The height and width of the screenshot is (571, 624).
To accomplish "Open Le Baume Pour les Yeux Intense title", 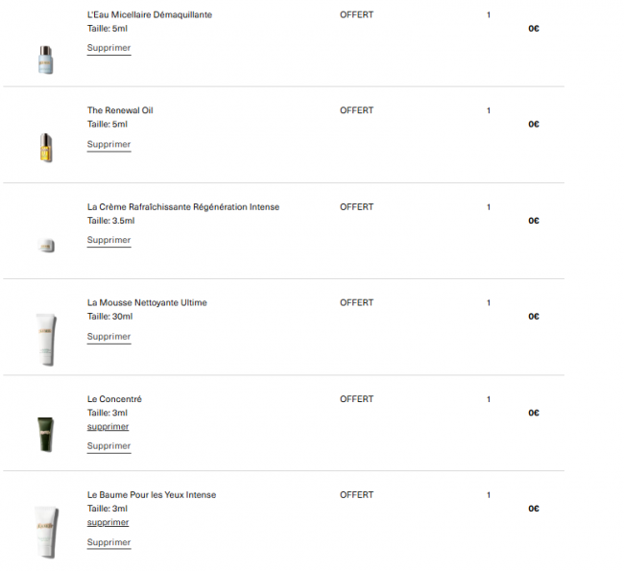I will tap(152, 494).
